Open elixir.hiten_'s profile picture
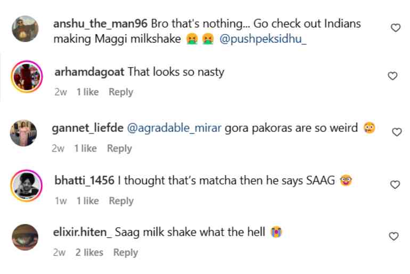The width and height of the screenshot is (410, 274). [x=25, y=237]
